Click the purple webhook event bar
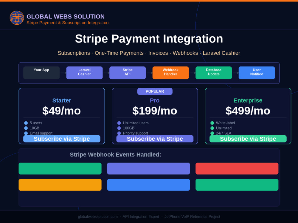The height and width of the screenshot is (223, 298). (148, 169)
